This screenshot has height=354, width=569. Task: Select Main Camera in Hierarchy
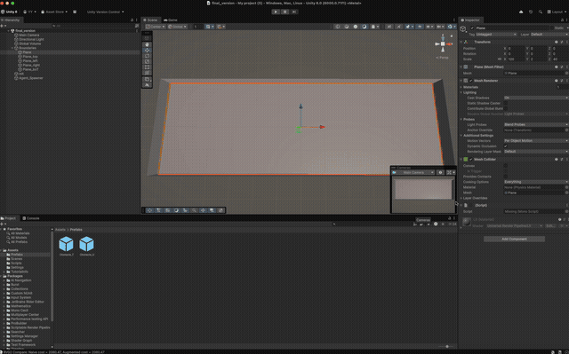coord(29,35)
